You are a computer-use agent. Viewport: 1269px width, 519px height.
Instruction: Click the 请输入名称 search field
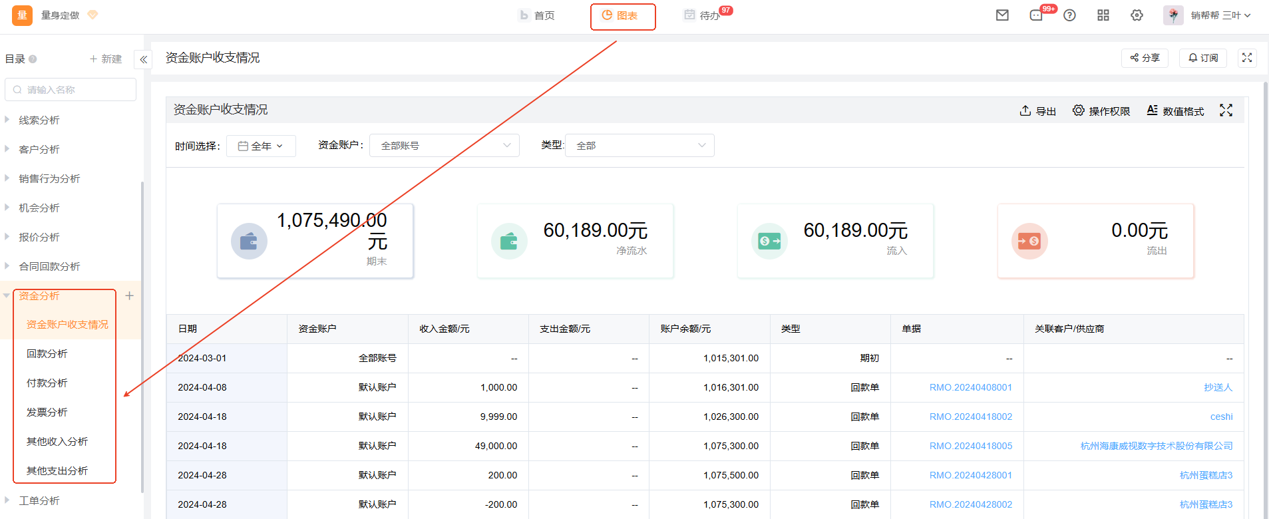pos(71,90)
